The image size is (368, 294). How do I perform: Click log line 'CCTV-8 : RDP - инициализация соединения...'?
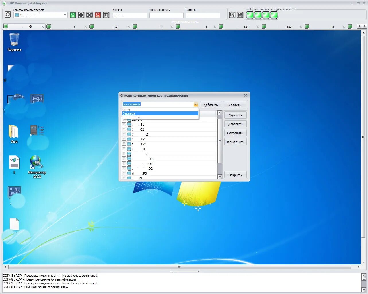tap(35, 287)
